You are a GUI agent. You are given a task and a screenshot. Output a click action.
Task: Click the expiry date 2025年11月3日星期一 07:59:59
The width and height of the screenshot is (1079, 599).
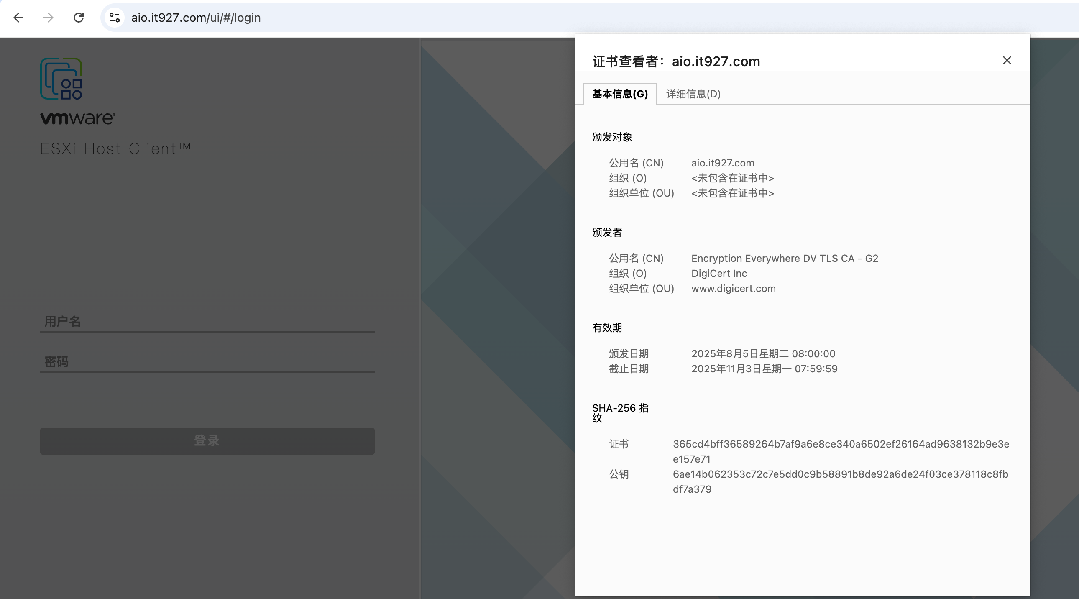click(765, 369)
